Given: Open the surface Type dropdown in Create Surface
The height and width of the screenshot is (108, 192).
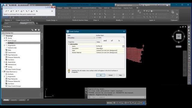Looking at the screenshot, I should [81, 38].
